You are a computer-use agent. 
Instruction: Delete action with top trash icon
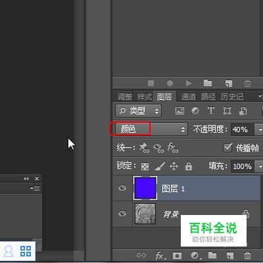pos(247,84)
